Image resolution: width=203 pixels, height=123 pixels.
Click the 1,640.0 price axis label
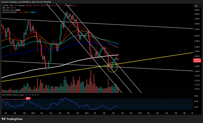coord(197,66)
